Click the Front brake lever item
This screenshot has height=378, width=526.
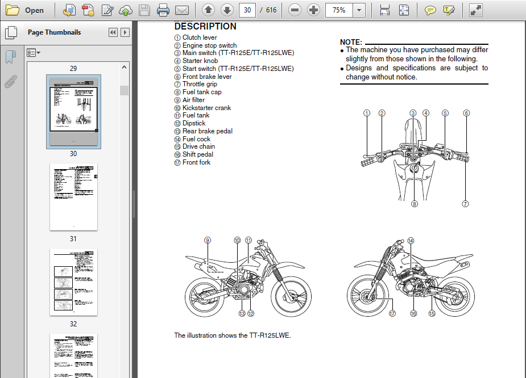point(203,77)
